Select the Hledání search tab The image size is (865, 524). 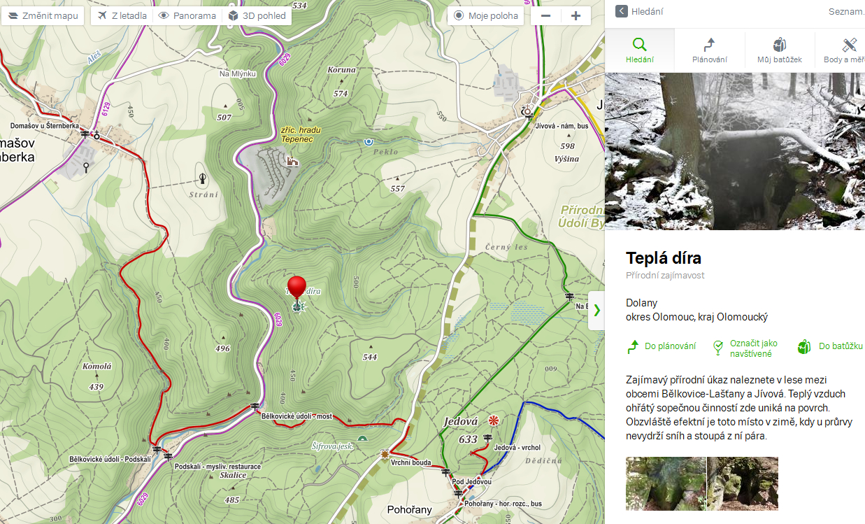pos(640,50)
